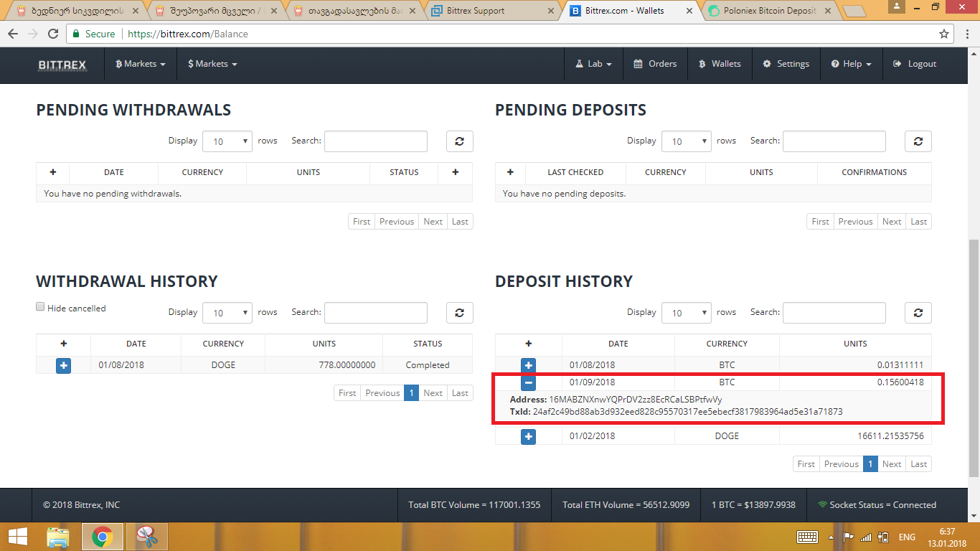Show hidden system tray icons
Screen dimensions: 980x551
coord(831,537)
